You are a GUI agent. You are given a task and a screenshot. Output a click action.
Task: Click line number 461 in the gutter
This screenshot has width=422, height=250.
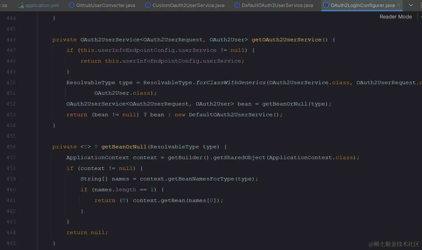tap(11, 200)
